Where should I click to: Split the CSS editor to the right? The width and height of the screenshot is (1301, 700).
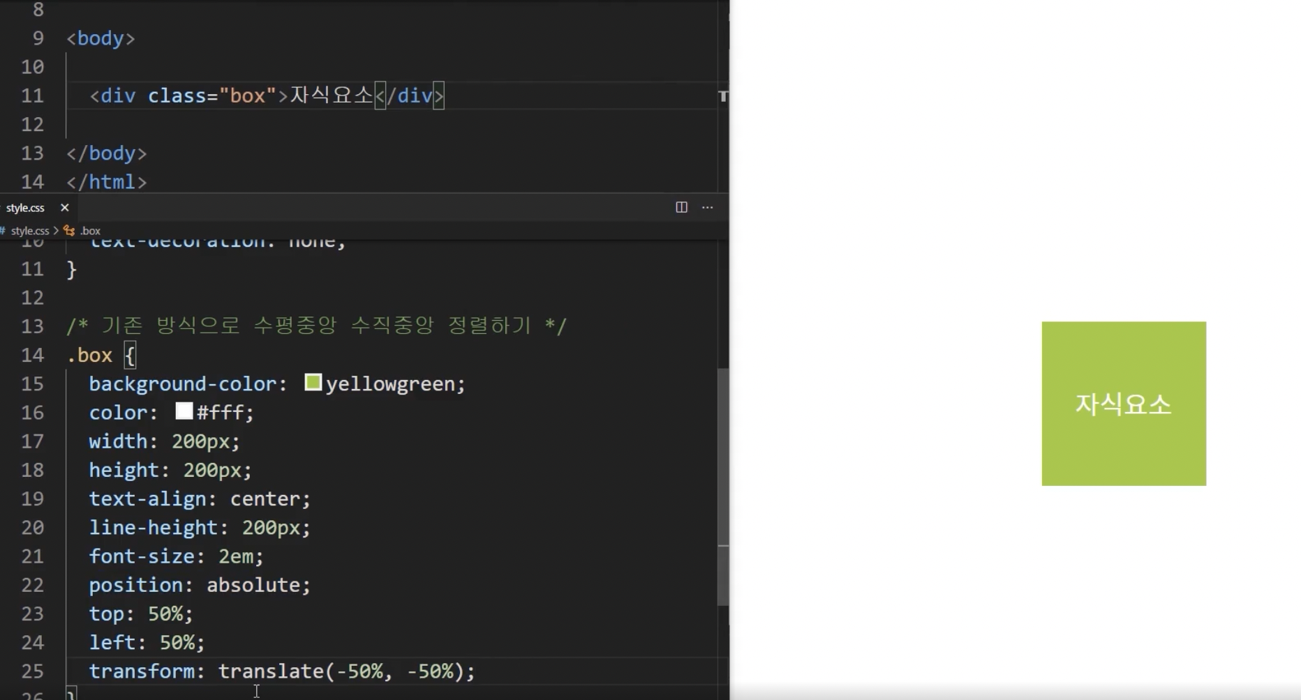tap(682, 207)
